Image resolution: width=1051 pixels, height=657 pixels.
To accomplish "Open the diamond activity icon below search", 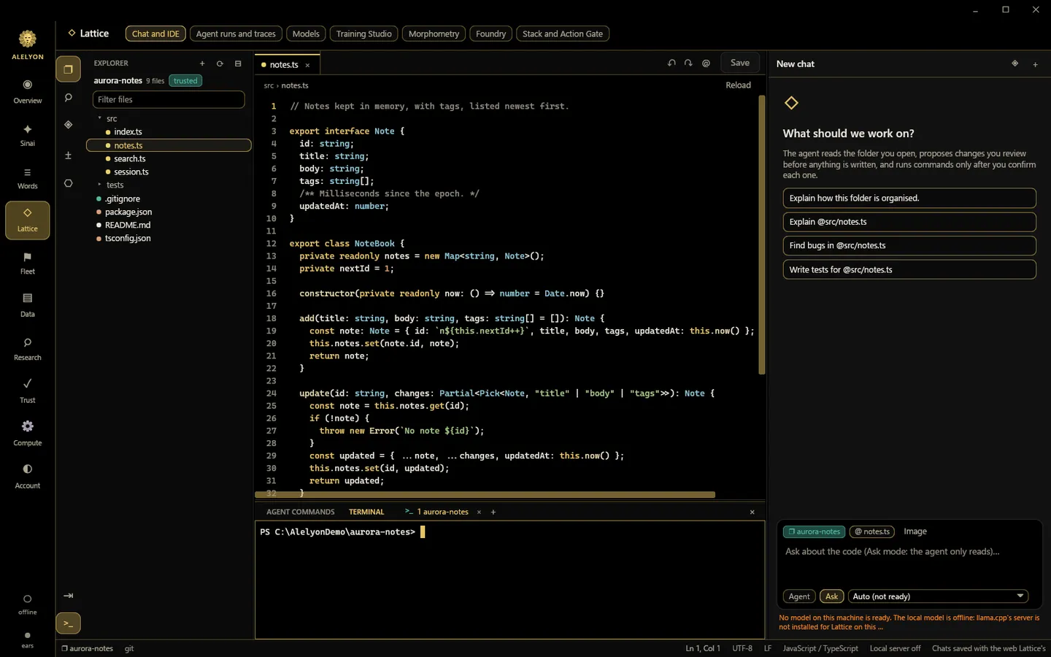I will pos(68,125).
